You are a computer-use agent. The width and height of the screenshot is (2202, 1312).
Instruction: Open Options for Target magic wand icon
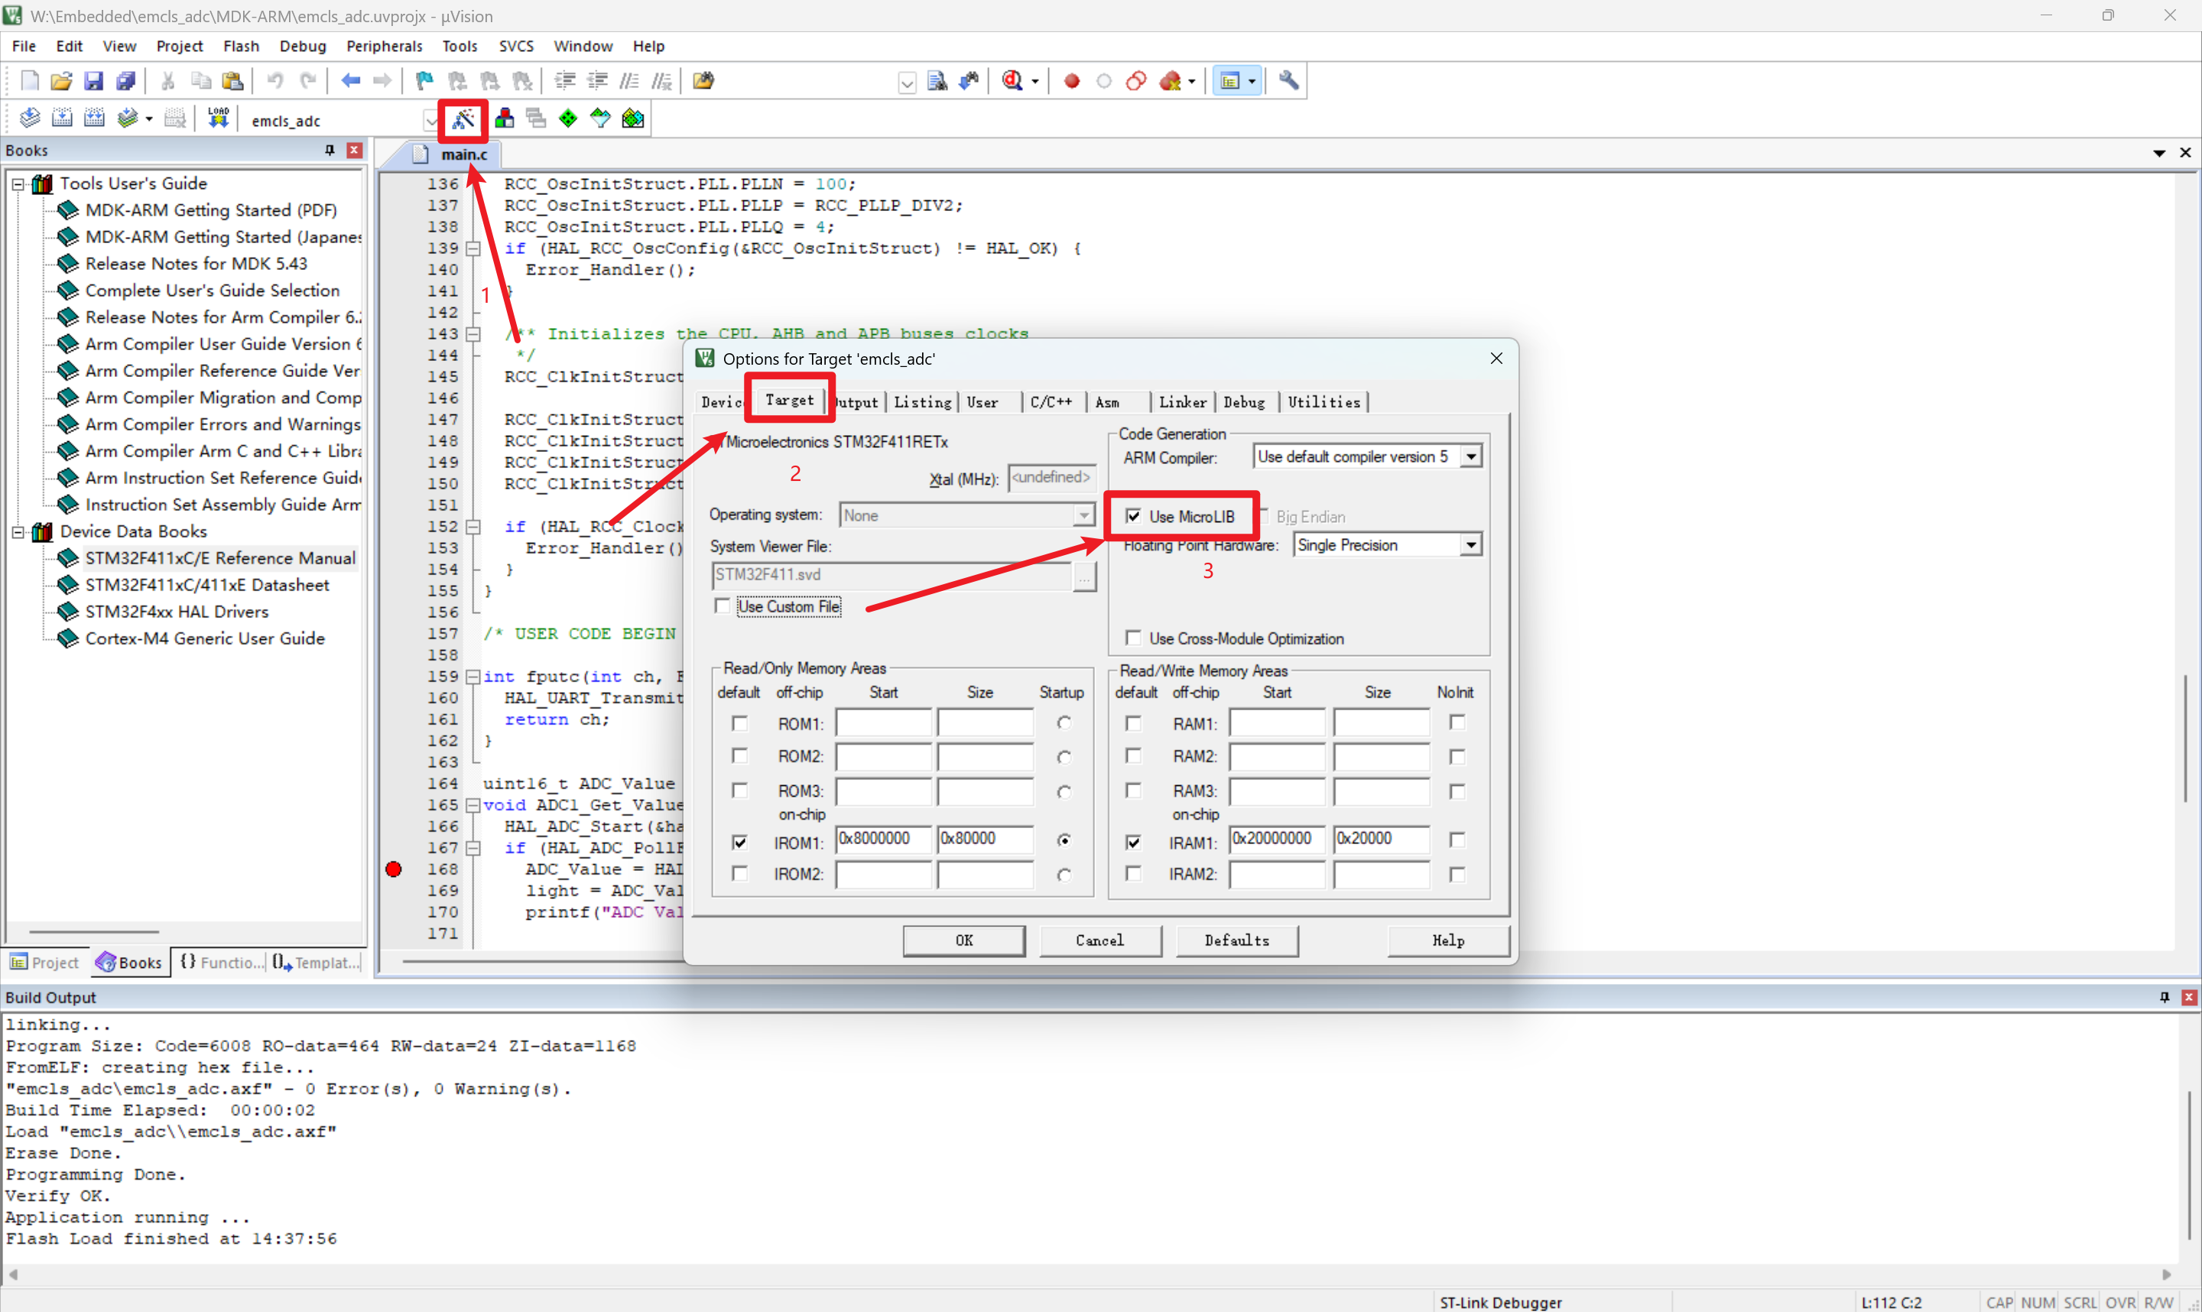pyautogui.click(x=463, y=119)
